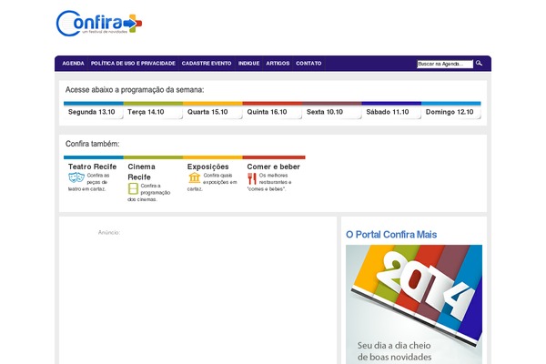Click the theater masks icon
This screenshot has height=364, width=546.
(x=76, y=177)
